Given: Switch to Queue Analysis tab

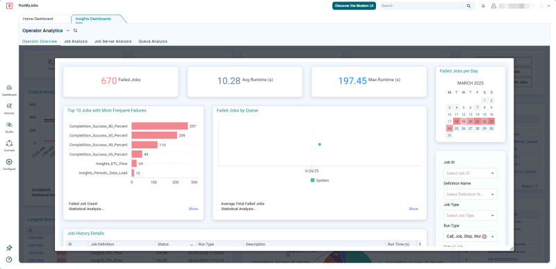Looking at the screenshot, I should [x=153, y=42].
